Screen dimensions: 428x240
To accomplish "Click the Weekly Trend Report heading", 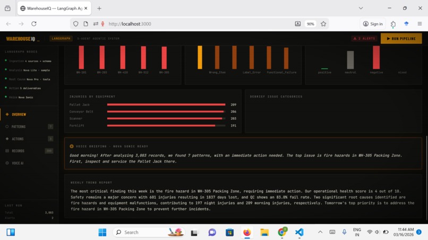I will (91, 183).
